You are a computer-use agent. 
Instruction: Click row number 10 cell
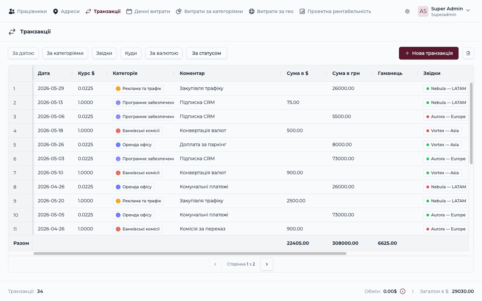point(21,215)
